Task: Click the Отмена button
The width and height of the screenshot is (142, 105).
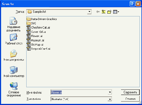Action: [x=130, y=99]
